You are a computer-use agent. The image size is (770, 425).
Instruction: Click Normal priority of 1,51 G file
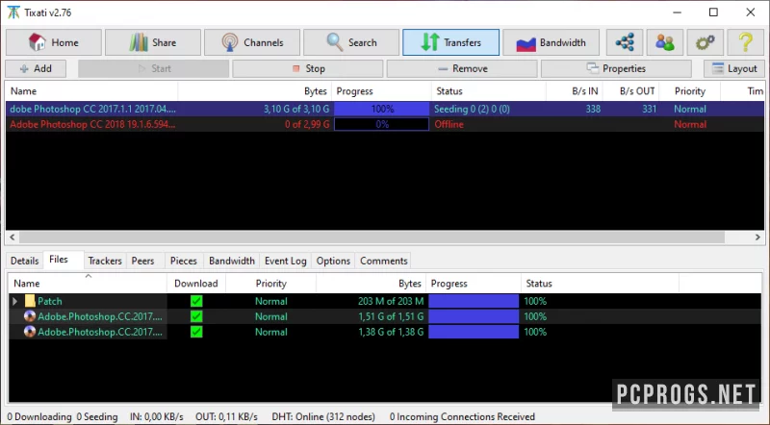click(x=271, y=316)
